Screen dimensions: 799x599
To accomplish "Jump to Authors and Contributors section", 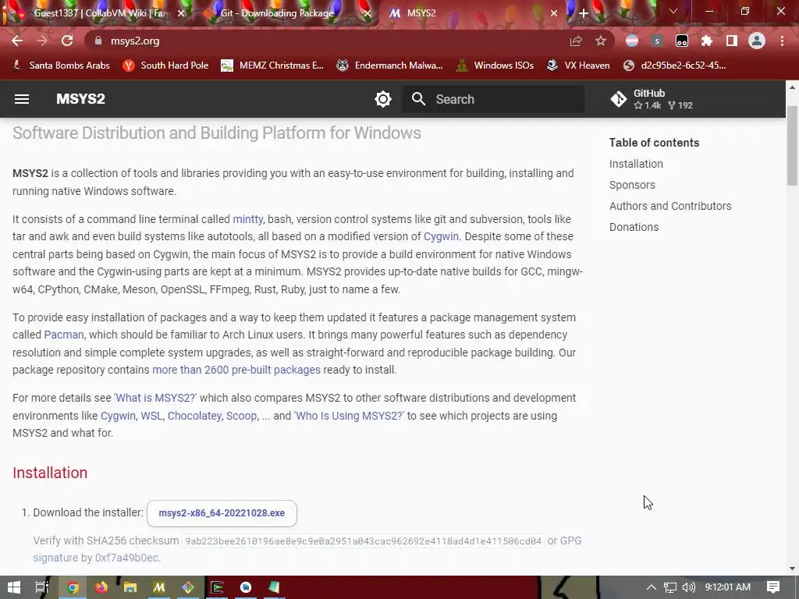I will tap(670, 206).
